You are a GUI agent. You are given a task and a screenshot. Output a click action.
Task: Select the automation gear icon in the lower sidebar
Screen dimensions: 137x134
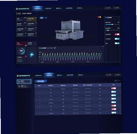(x=19, y=82)
